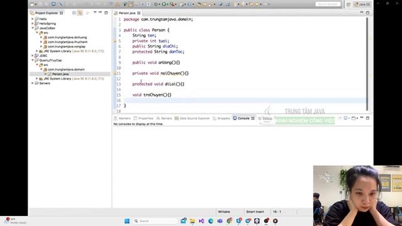Click the taskbar Search box
Viewport: 402px width, 226px height.
(x=155, y=221)
